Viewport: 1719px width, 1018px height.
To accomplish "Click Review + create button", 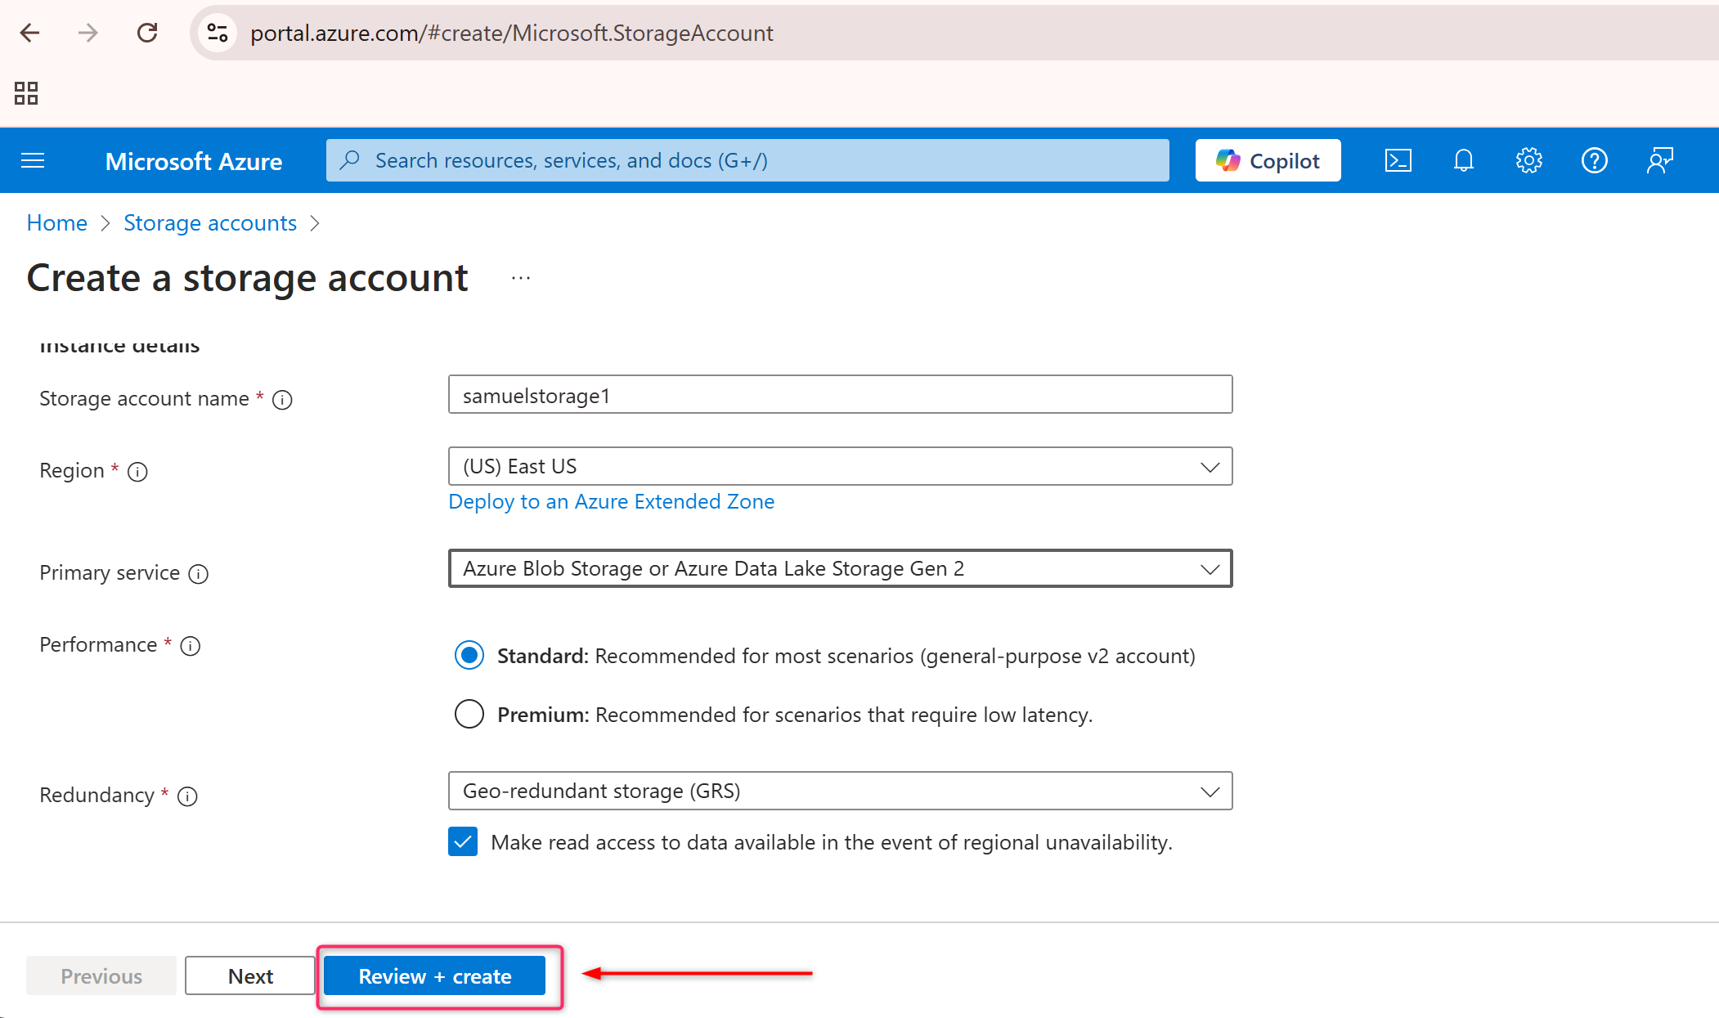I will (435, 975).
